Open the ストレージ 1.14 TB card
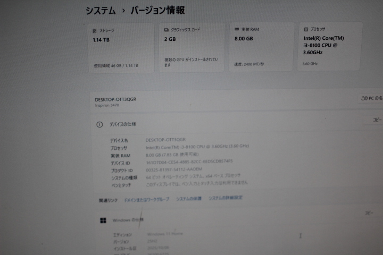 coord(121,48)
